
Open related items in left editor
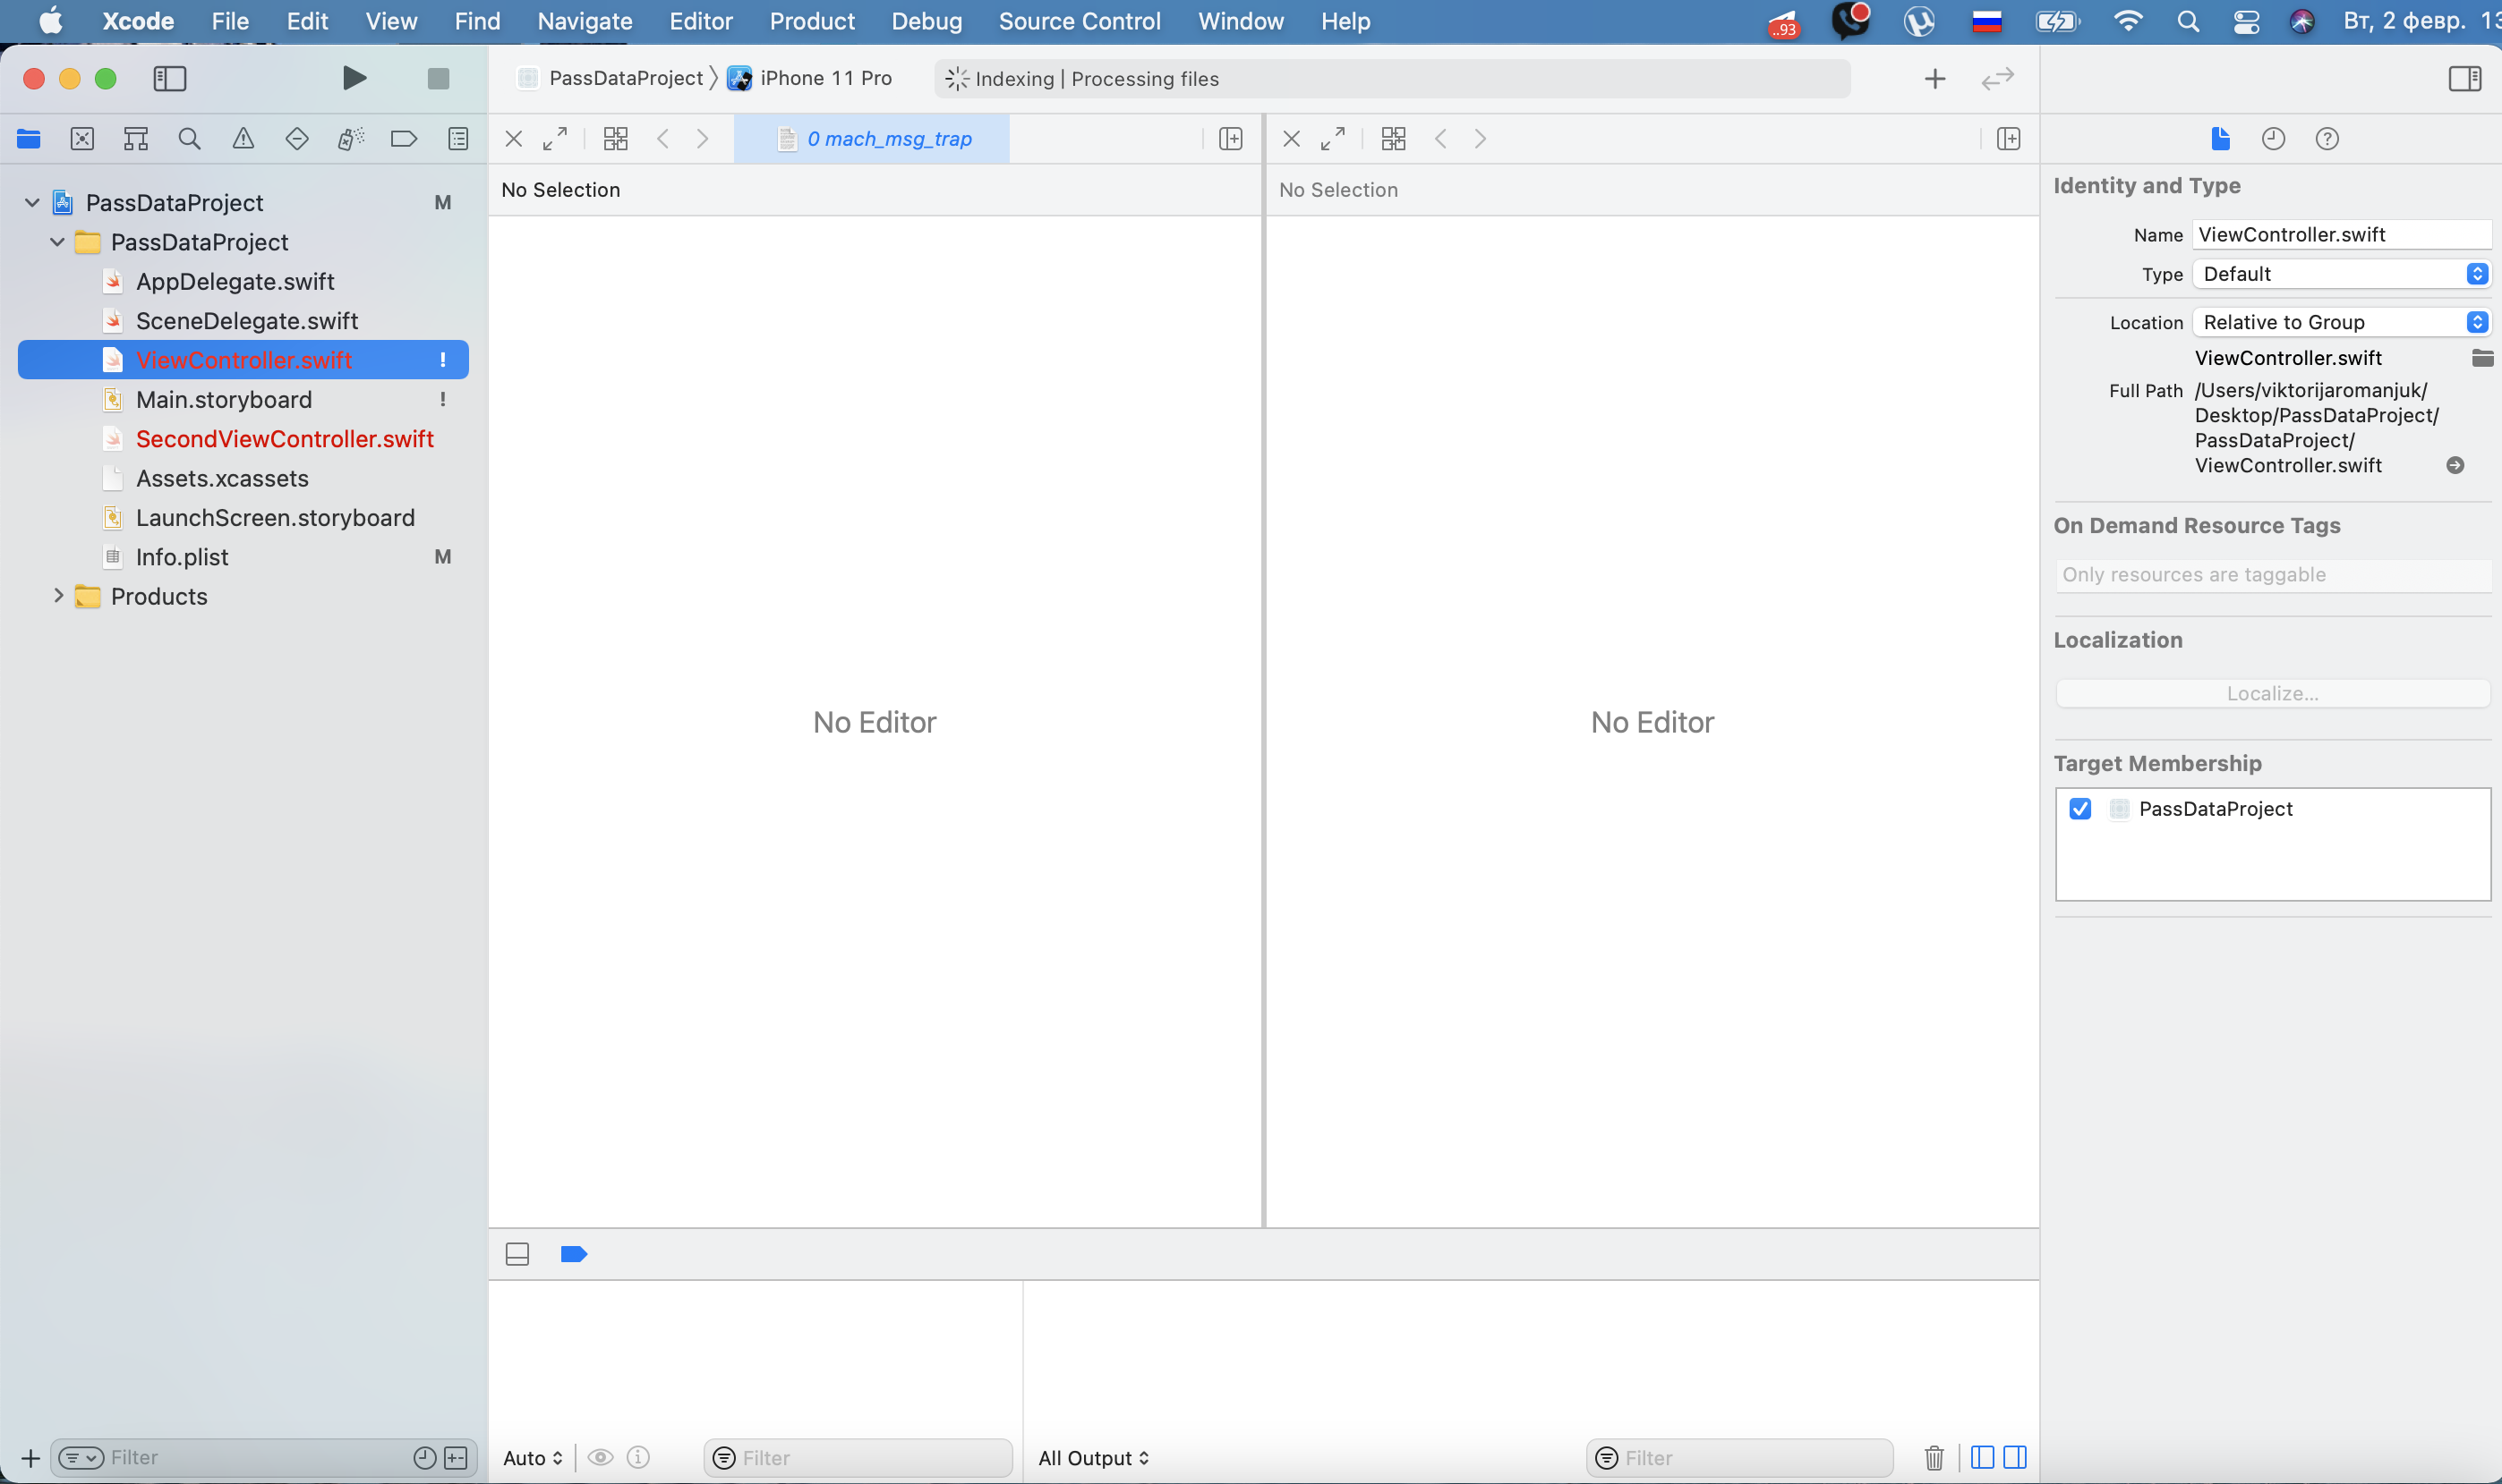pos(615,139)
